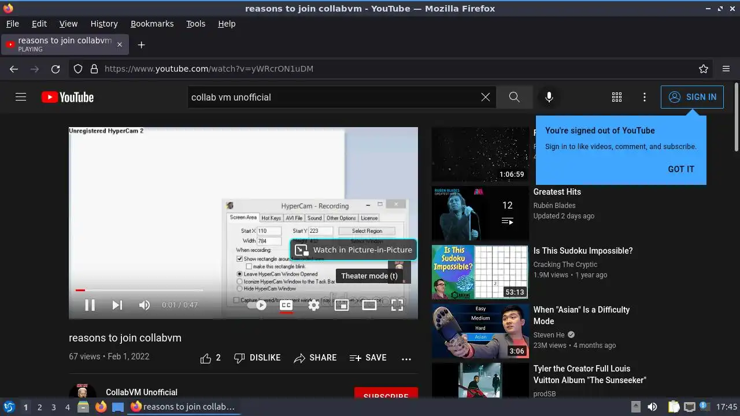Open more actions ellipsis under video
Screen dimensions: 740x416
406,359
